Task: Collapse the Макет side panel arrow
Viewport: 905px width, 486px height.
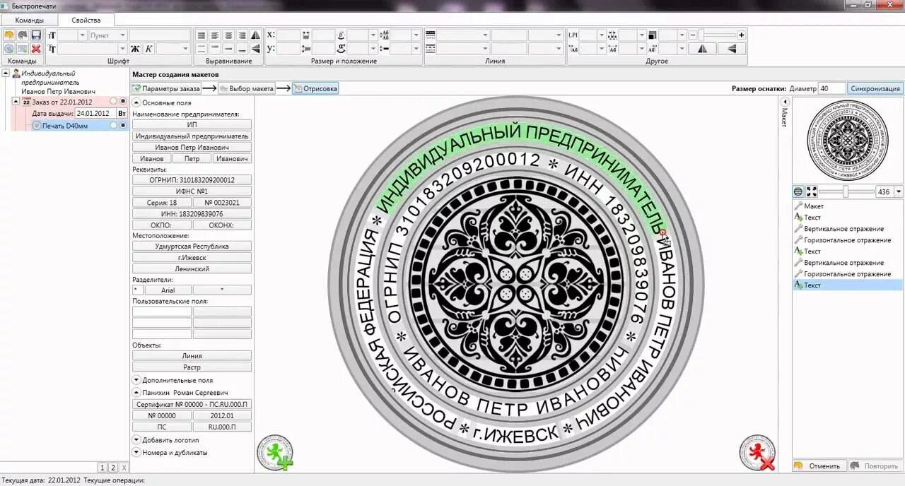Action: point(784,102)
